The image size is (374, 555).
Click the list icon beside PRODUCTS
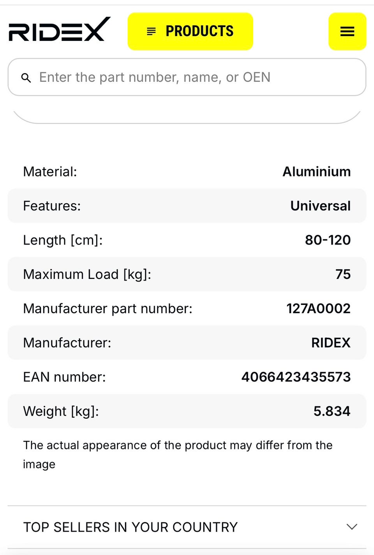(x=151, y=31)
